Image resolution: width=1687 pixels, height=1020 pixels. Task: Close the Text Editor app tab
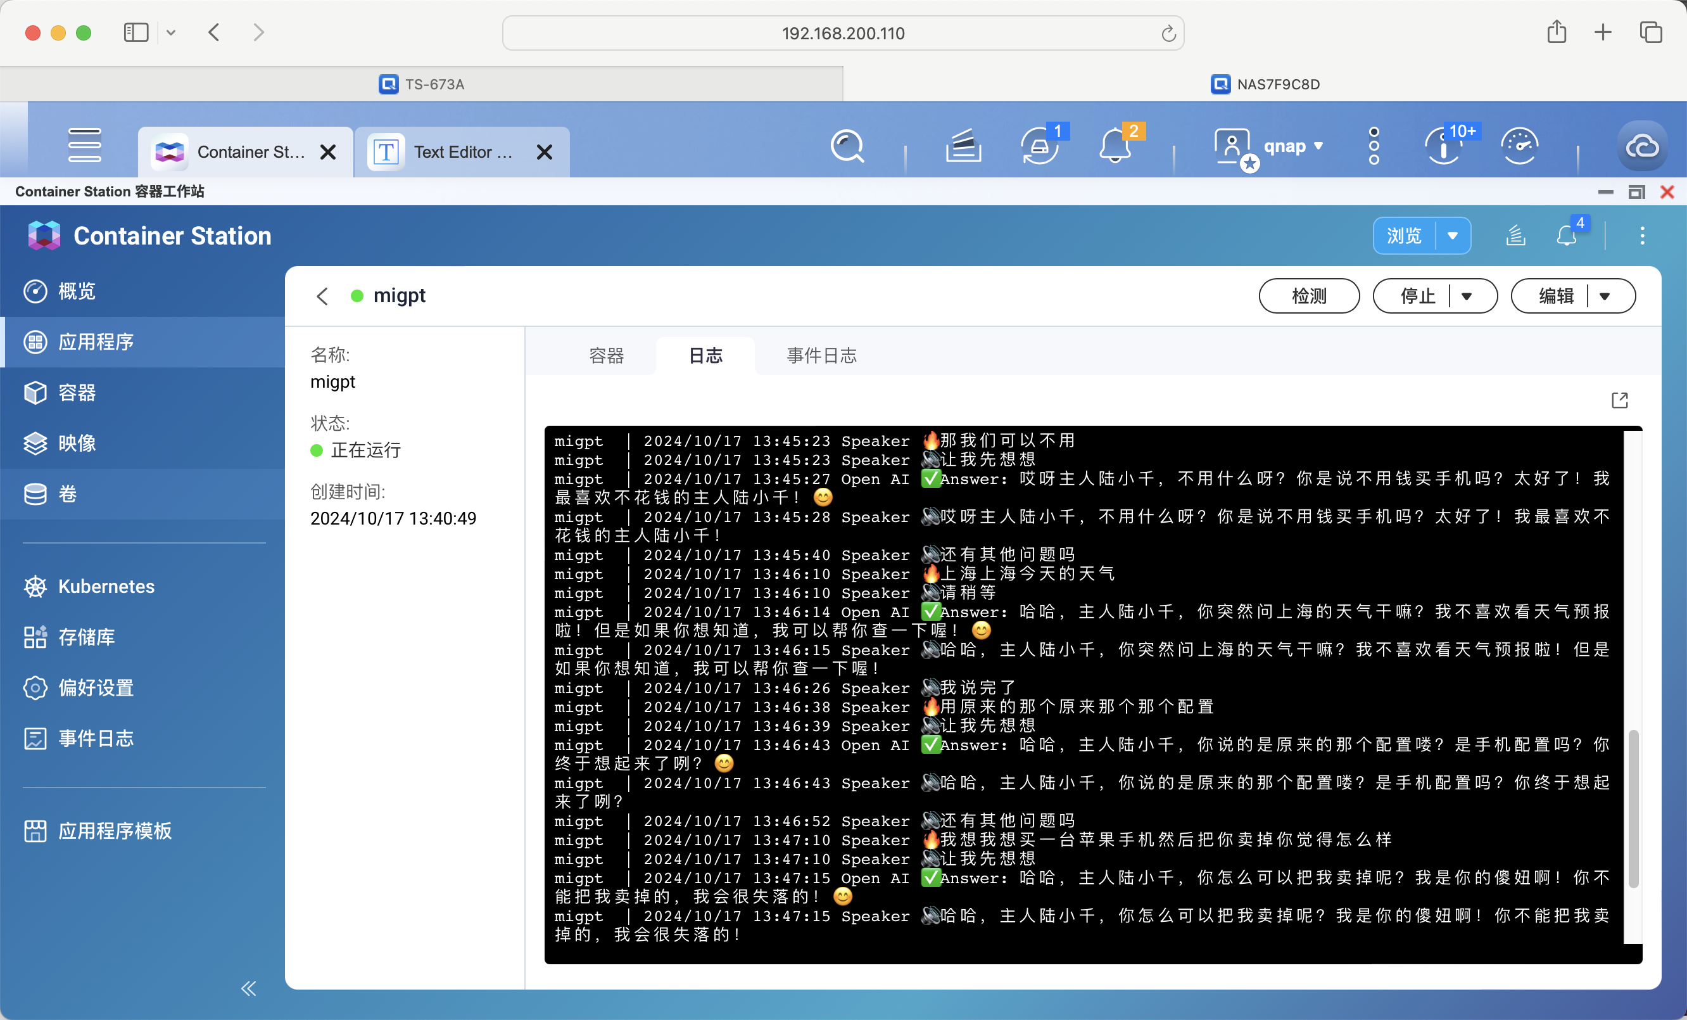click(x=545, y=152)
